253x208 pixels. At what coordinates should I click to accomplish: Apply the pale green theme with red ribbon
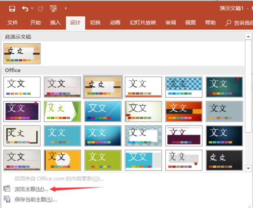tap(144, 111)
